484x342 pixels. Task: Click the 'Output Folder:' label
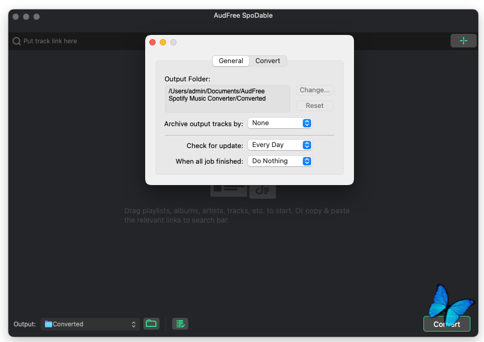point(187,79)
